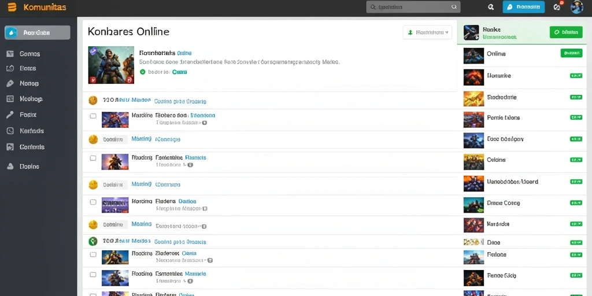Open search via the white magnifier beside blue button
Viewport: 592px width, 296px height.
[491, 7]
